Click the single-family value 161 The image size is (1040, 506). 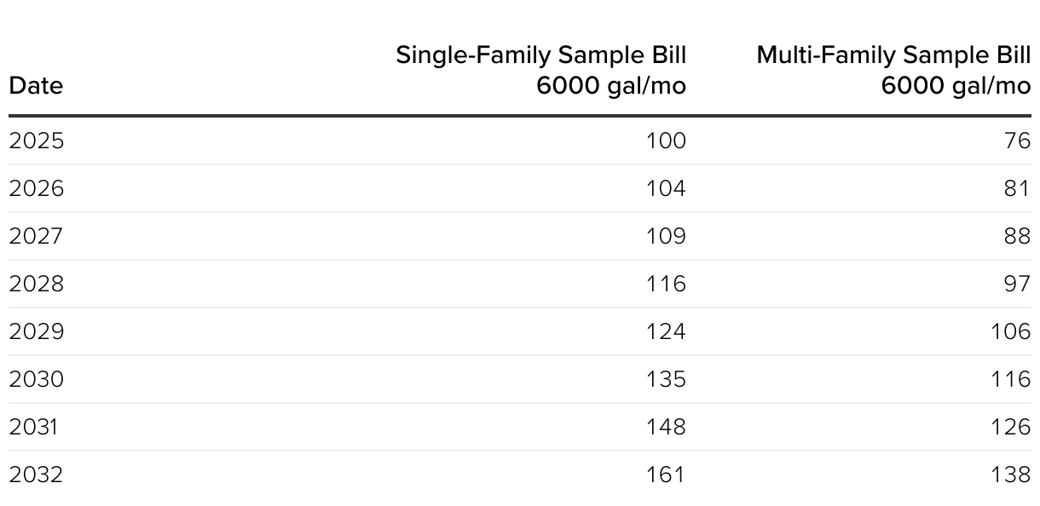coord(666,474)
